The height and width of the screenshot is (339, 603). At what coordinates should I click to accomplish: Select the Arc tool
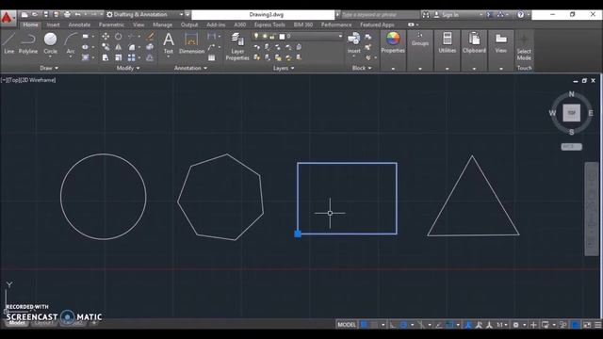click(71, 43)
